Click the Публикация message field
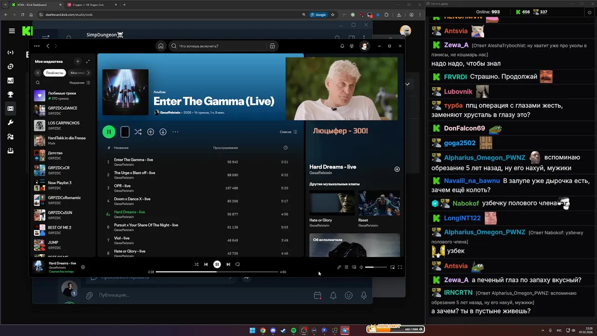The height and width of the screenshot is (336, 597). click(201, 295)
